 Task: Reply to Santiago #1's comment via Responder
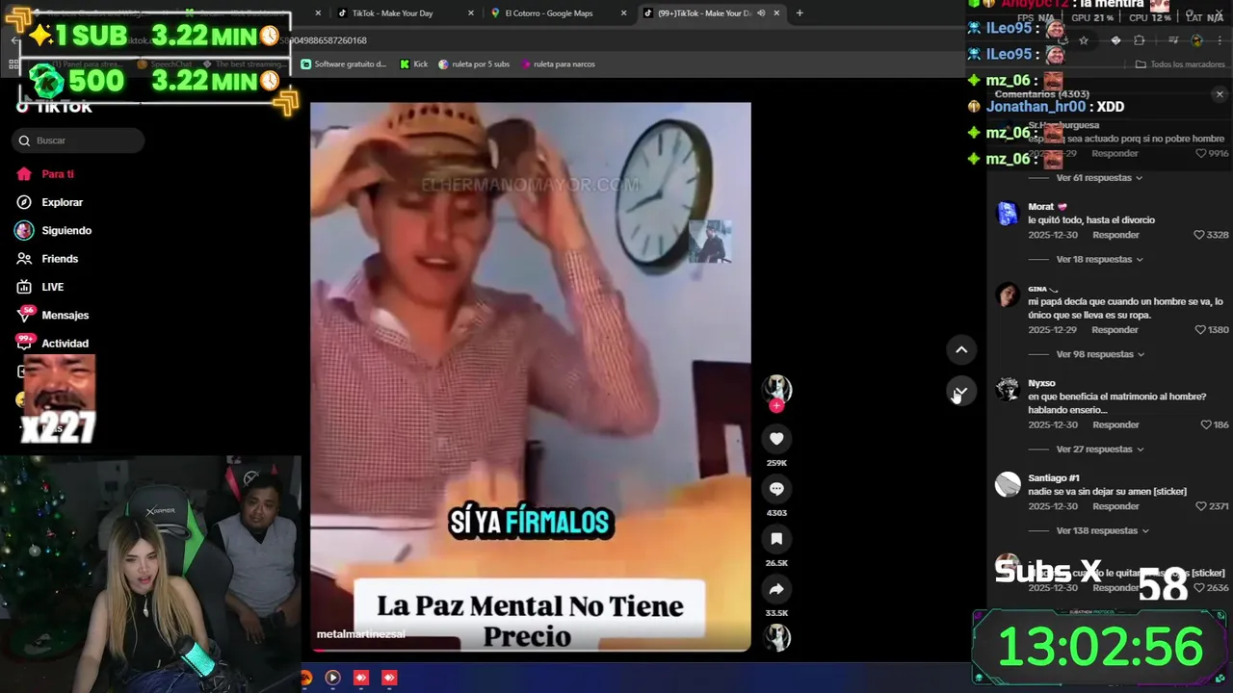tap(1115, 506)
